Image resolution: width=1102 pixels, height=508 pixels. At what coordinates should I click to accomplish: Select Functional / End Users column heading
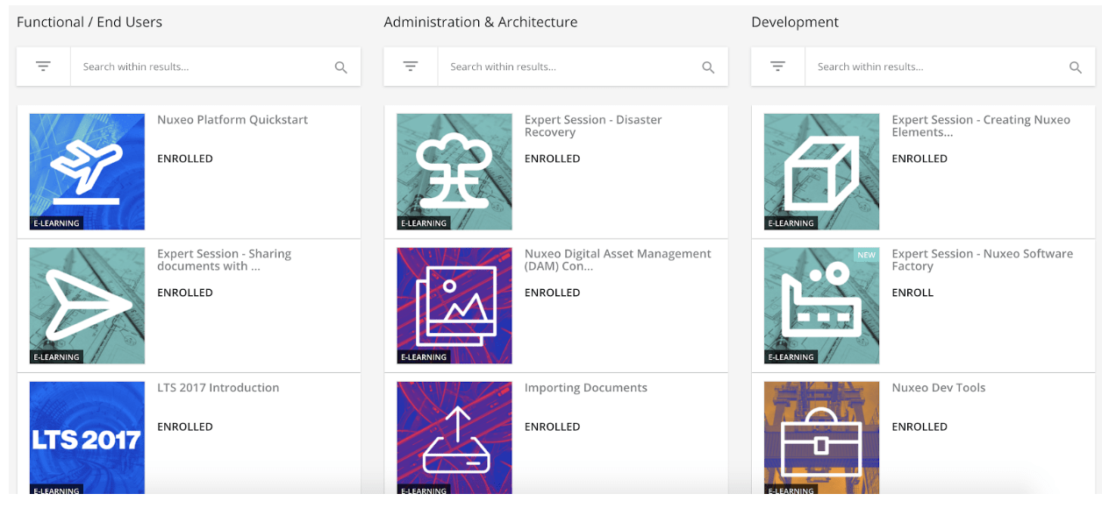(x=89, y=22)
